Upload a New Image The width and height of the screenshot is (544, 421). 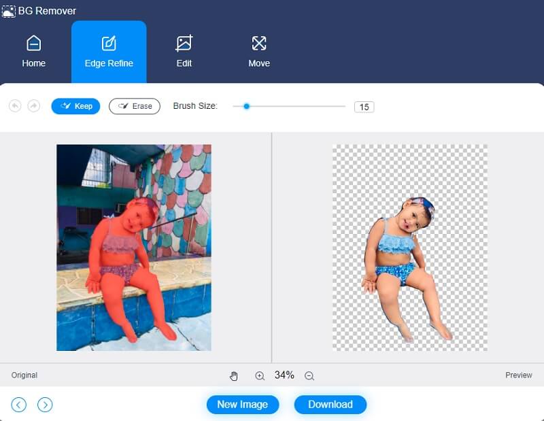pos(242,405)
